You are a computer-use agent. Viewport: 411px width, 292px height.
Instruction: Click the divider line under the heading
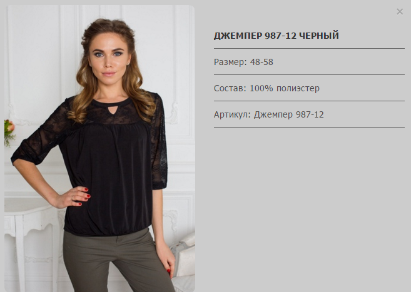point(309,48)
